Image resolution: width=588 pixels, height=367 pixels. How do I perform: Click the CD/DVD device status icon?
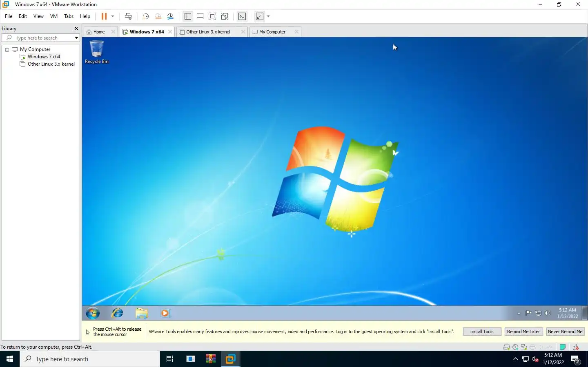click(515, 347)
